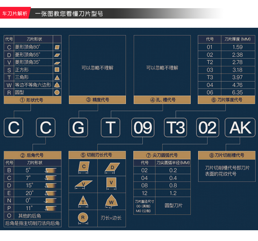Image resolution: width=258 pixels, height=241 pixels.
Task: Click the 刃长=边长 text cell
Action: (112, 218)
